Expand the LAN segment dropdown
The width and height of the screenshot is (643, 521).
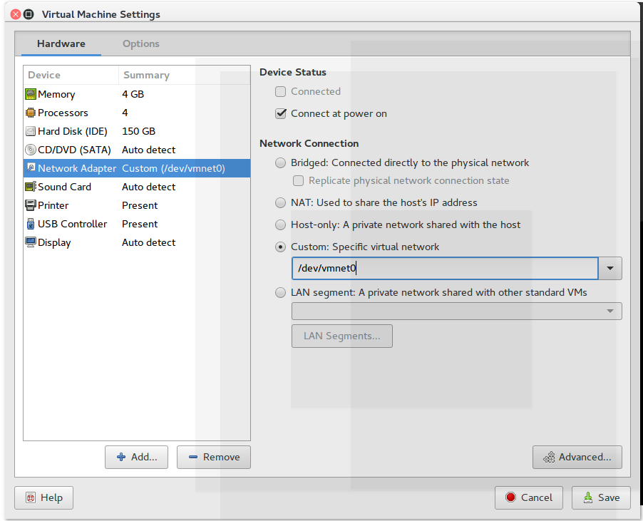coord(457,311)
